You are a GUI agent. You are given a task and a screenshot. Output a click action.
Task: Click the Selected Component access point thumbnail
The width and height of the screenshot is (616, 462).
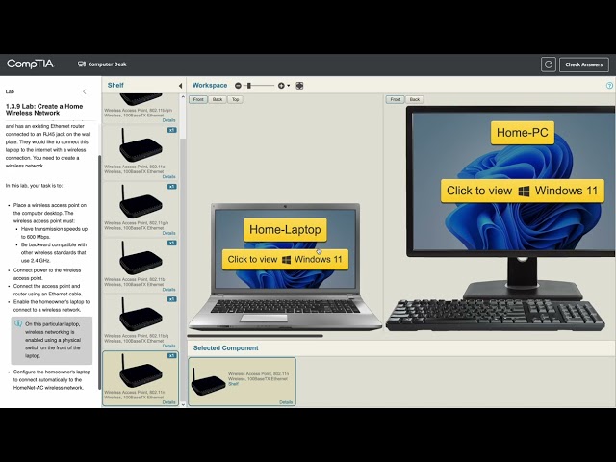(x=208, y=381)
